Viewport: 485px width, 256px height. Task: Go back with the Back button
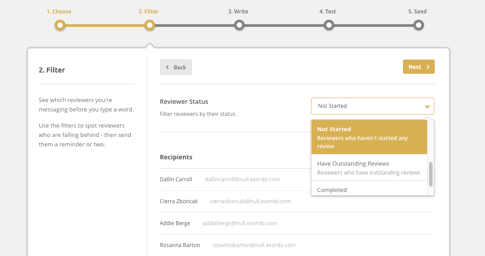(176, 67)
